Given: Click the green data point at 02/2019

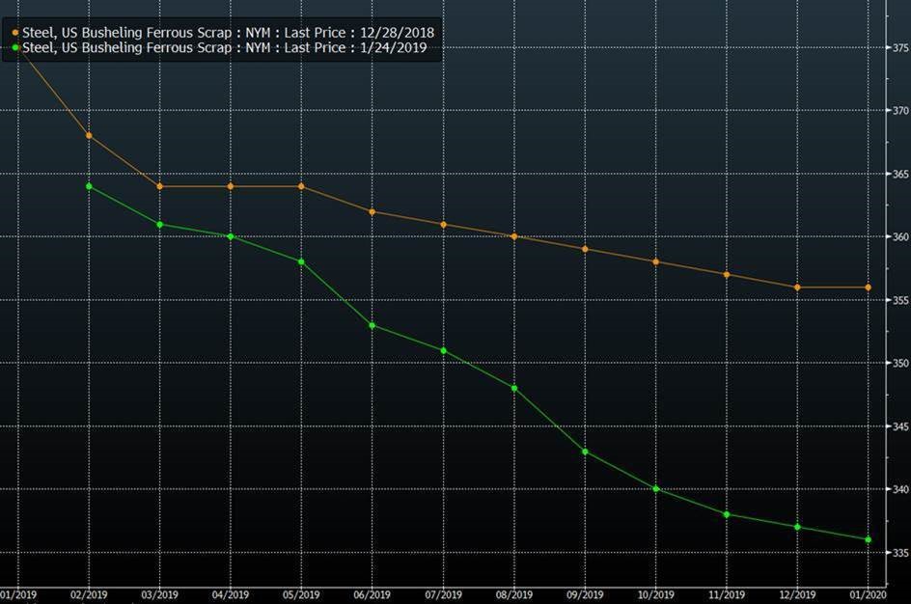Looking at the screenshot, I should [x=89, y=186].
